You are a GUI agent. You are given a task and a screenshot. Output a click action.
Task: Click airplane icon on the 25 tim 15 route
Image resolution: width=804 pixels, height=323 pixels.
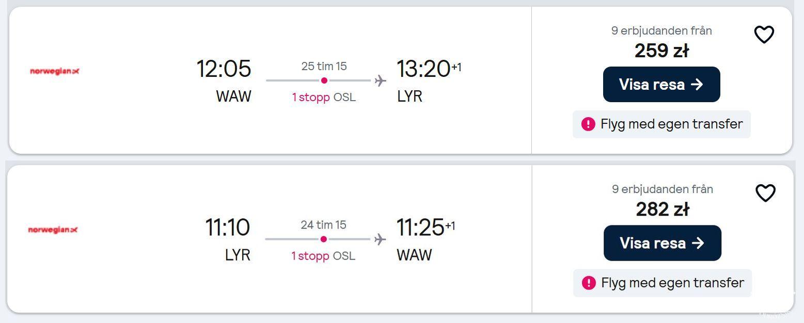381,80
